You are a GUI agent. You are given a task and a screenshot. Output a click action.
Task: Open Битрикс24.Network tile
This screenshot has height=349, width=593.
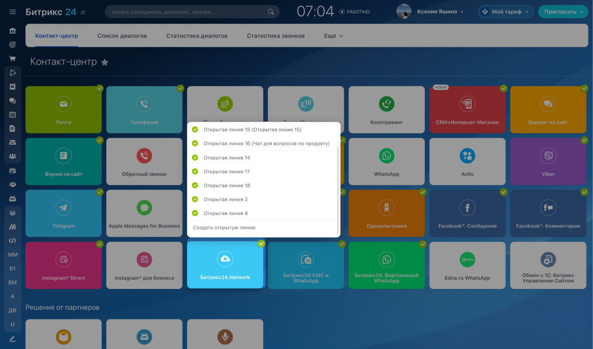pyautogui.click(x=225, y=265)
